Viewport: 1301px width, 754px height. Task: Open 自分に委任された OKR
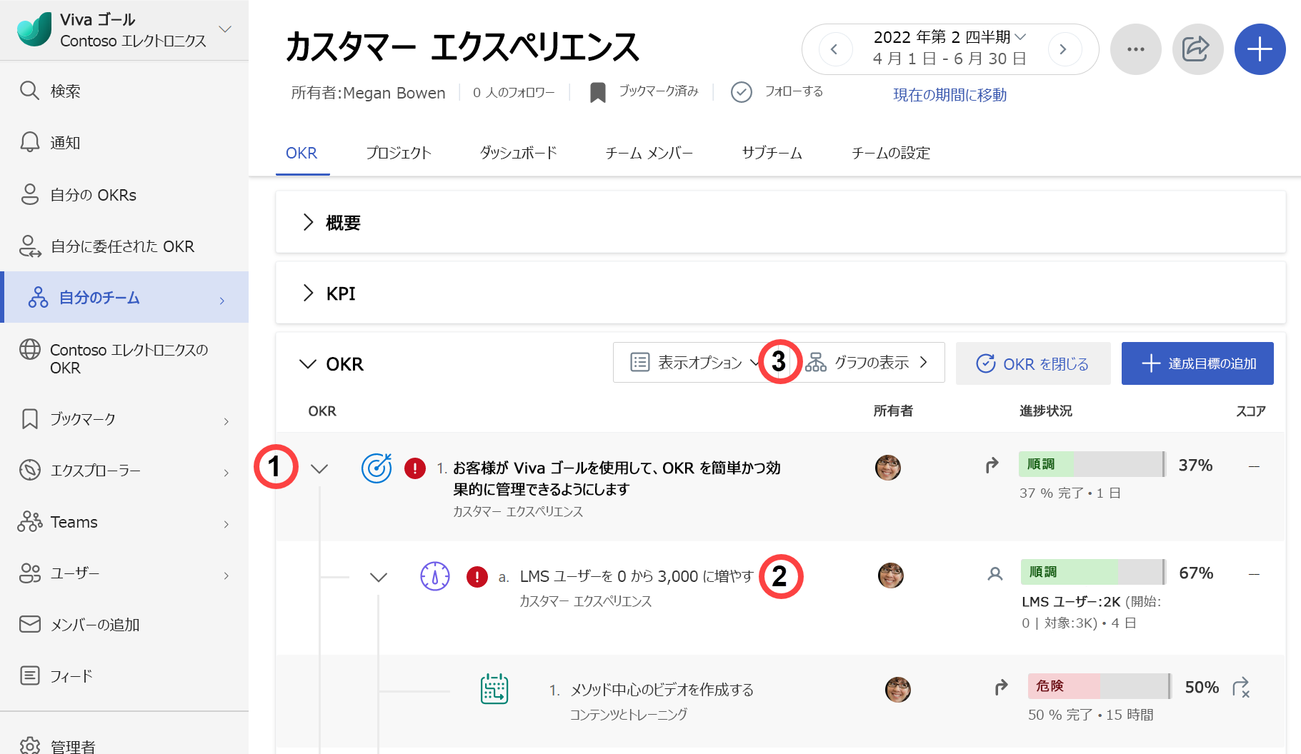point(124,246)
